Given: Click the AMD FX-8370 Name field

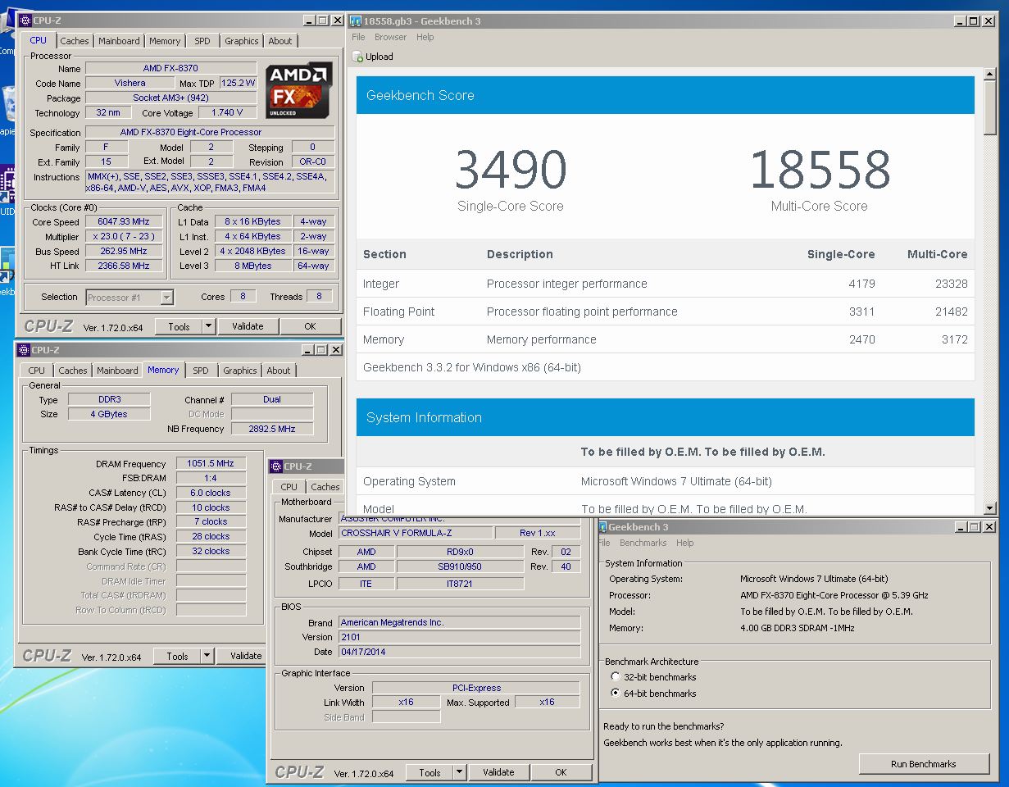Looking at the screenshot, I should [170, 68].
